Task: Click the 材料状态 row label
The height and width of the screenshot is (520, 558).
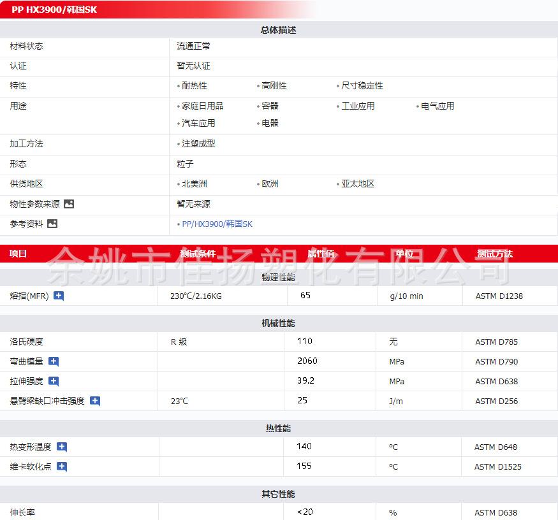Action: pos(26,47)
